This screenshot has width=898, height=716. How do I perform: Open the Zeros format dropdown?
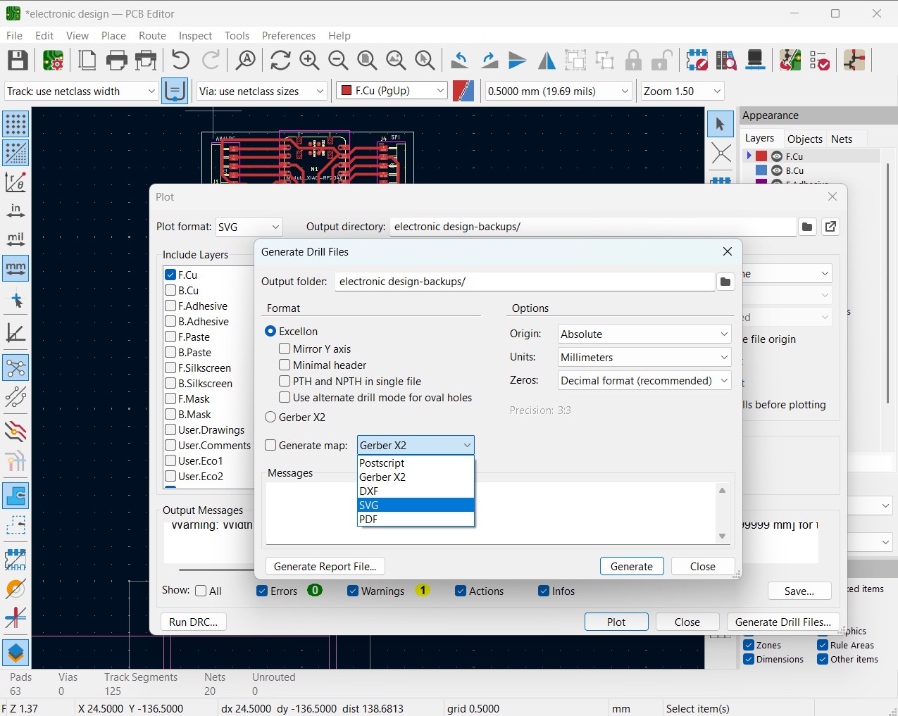[644, 380]
